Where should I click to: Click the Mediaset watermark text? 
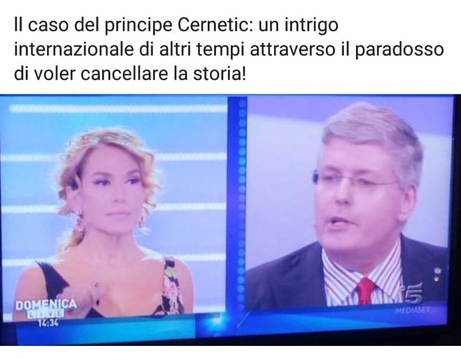(412, 310)
